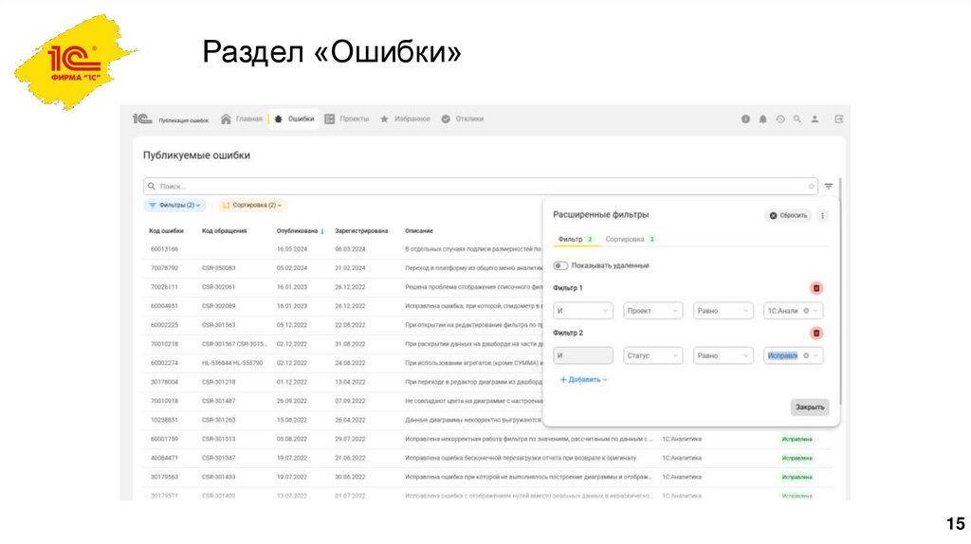
Task: Clear the search field with the small x icon
Action: (x=811, y=187)
